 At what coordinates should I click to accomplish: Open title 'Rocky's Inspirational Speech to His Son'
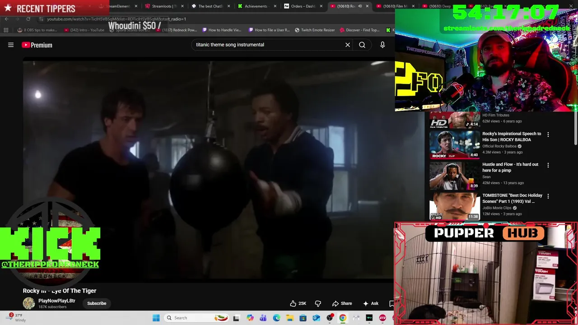point(512,136)
